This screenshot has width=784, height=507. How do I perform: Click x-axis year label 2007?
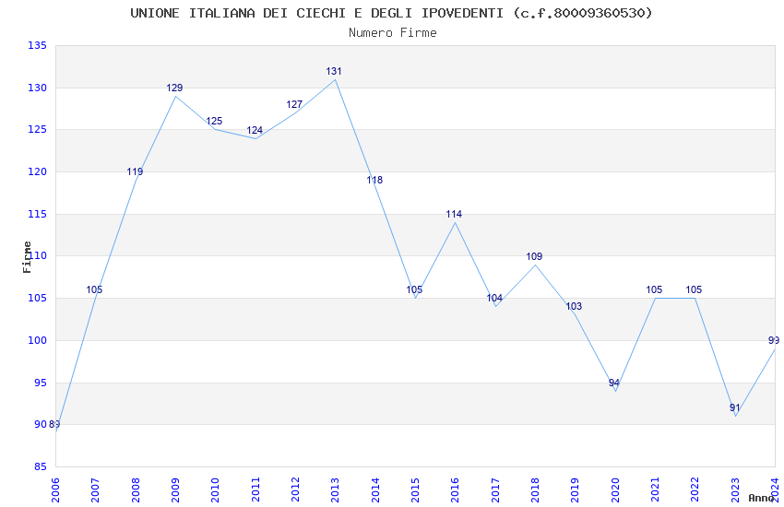tap(96, 490)
